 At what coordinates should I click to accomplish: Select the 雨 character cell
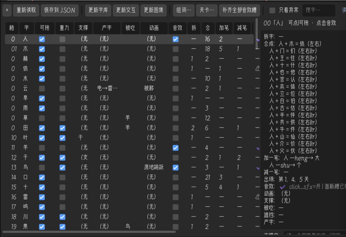point(25,108)
